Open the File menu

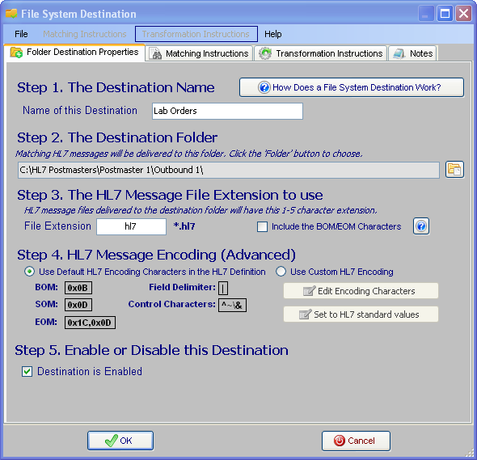click(x=21, y=34)
